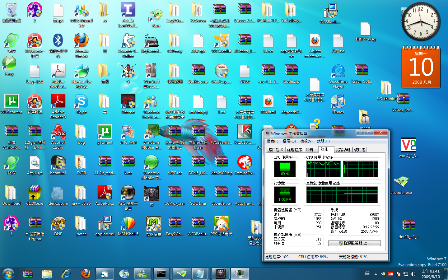Click the volume speaker icon in system tray
The height and width of the screenshot is (280, 448).
413,274
